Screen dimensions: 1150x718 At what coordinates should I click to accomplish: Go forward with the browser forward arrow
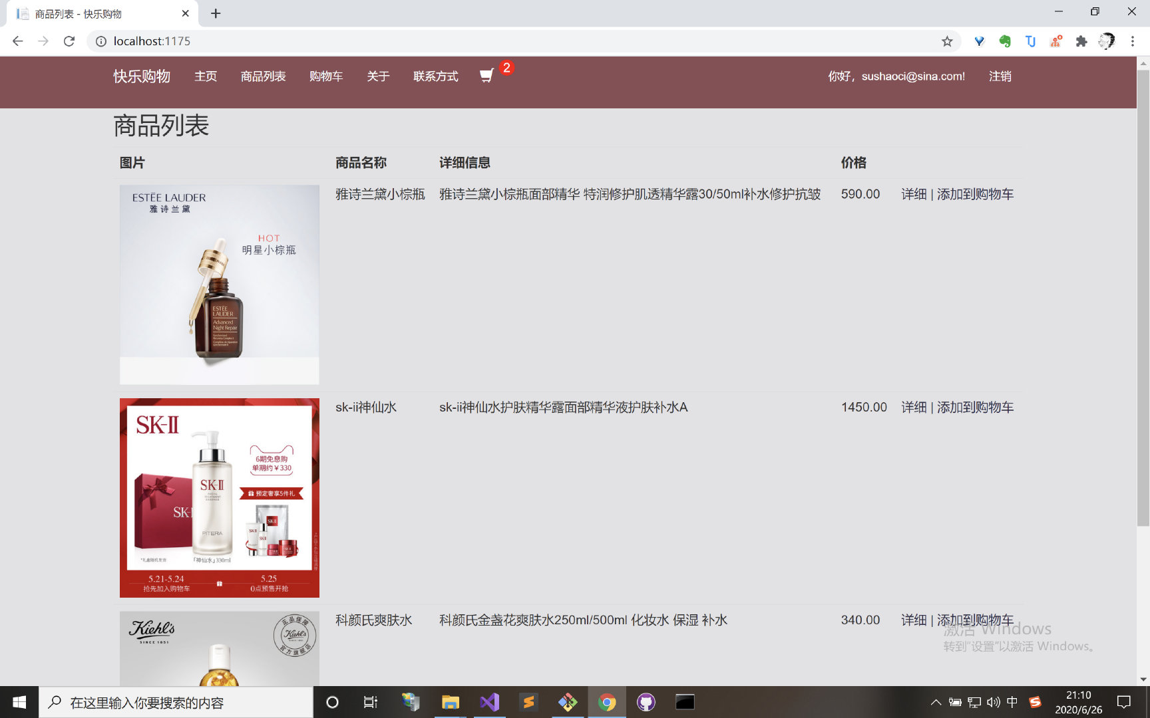point(43,41)
